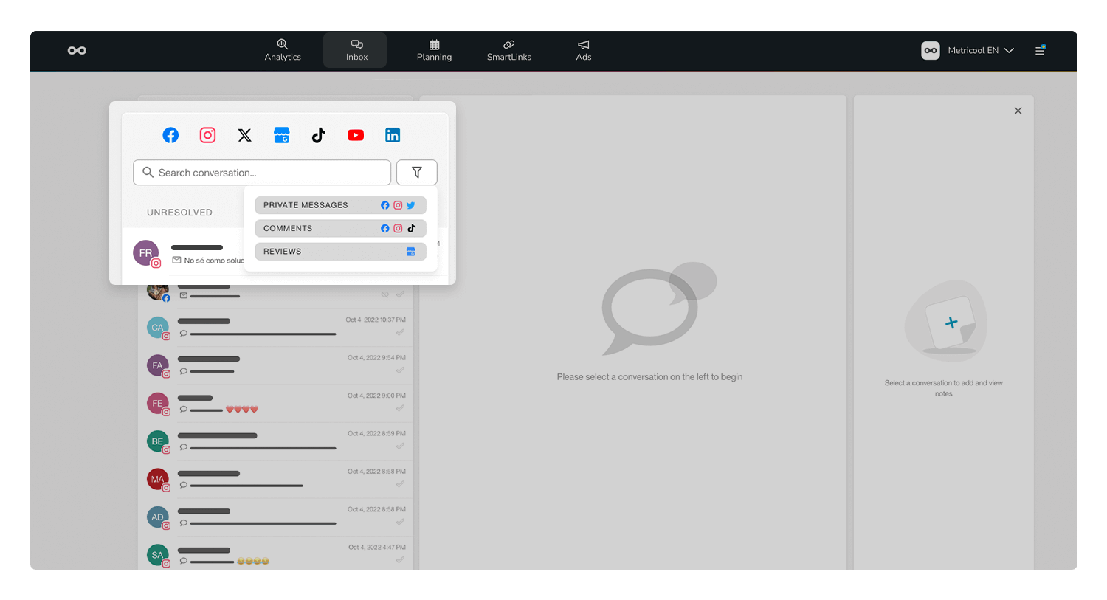The height and width of the screenshot is (600, 1107).
Task: Select the Private Messages filter
Action: coord(340,205)
